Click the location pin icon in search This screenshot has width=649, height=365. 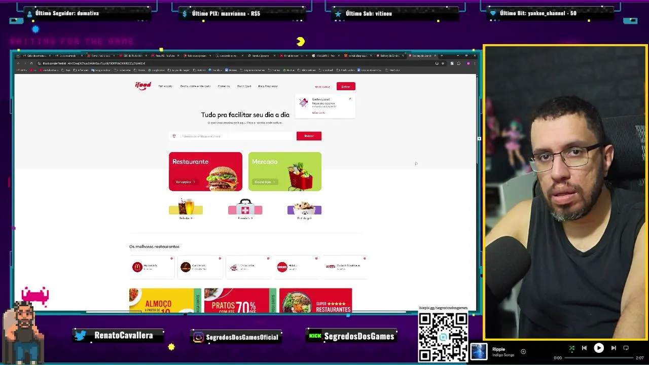(174, 136)
